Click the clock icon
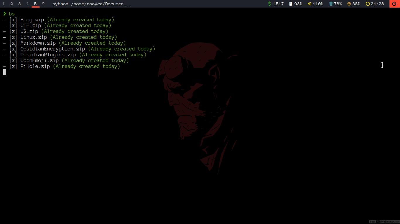 point(368,4)
